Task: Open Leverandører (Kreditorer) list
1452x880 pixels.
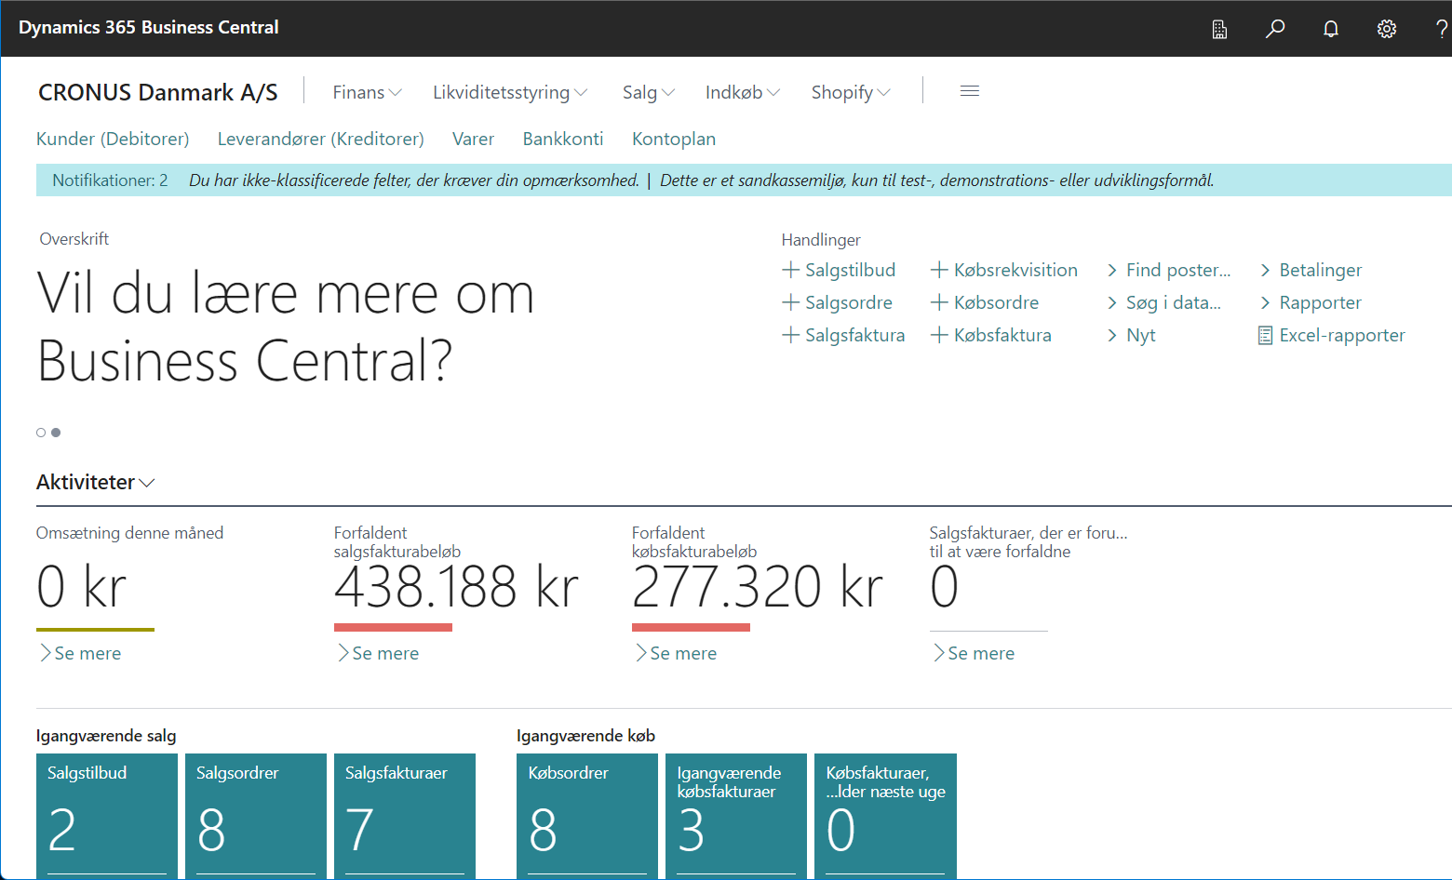Action: coord(321,139)
